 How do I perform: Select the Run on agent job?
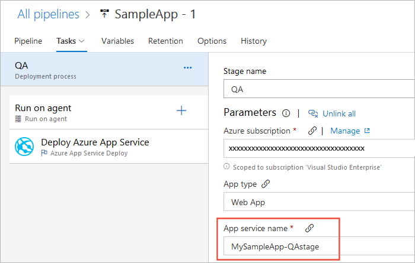108,112
